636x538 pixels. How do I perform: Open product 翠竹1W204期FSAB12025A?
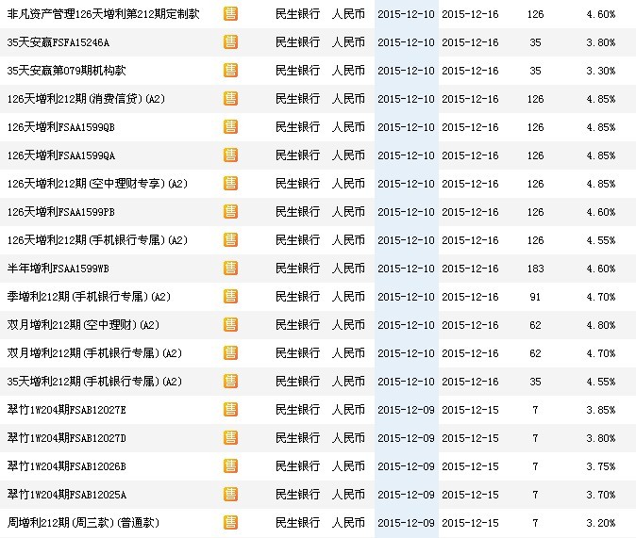point(66,495)
